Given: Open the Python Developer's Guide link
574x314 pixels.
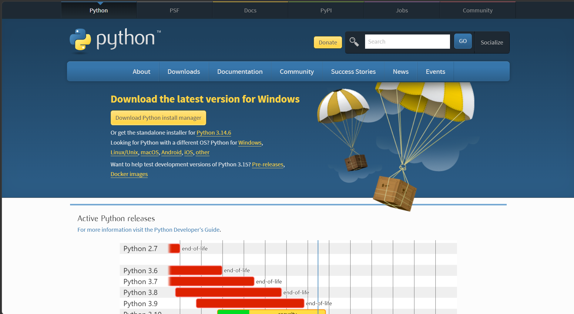Looking at the screenshot, I should [x=149, y=230].
